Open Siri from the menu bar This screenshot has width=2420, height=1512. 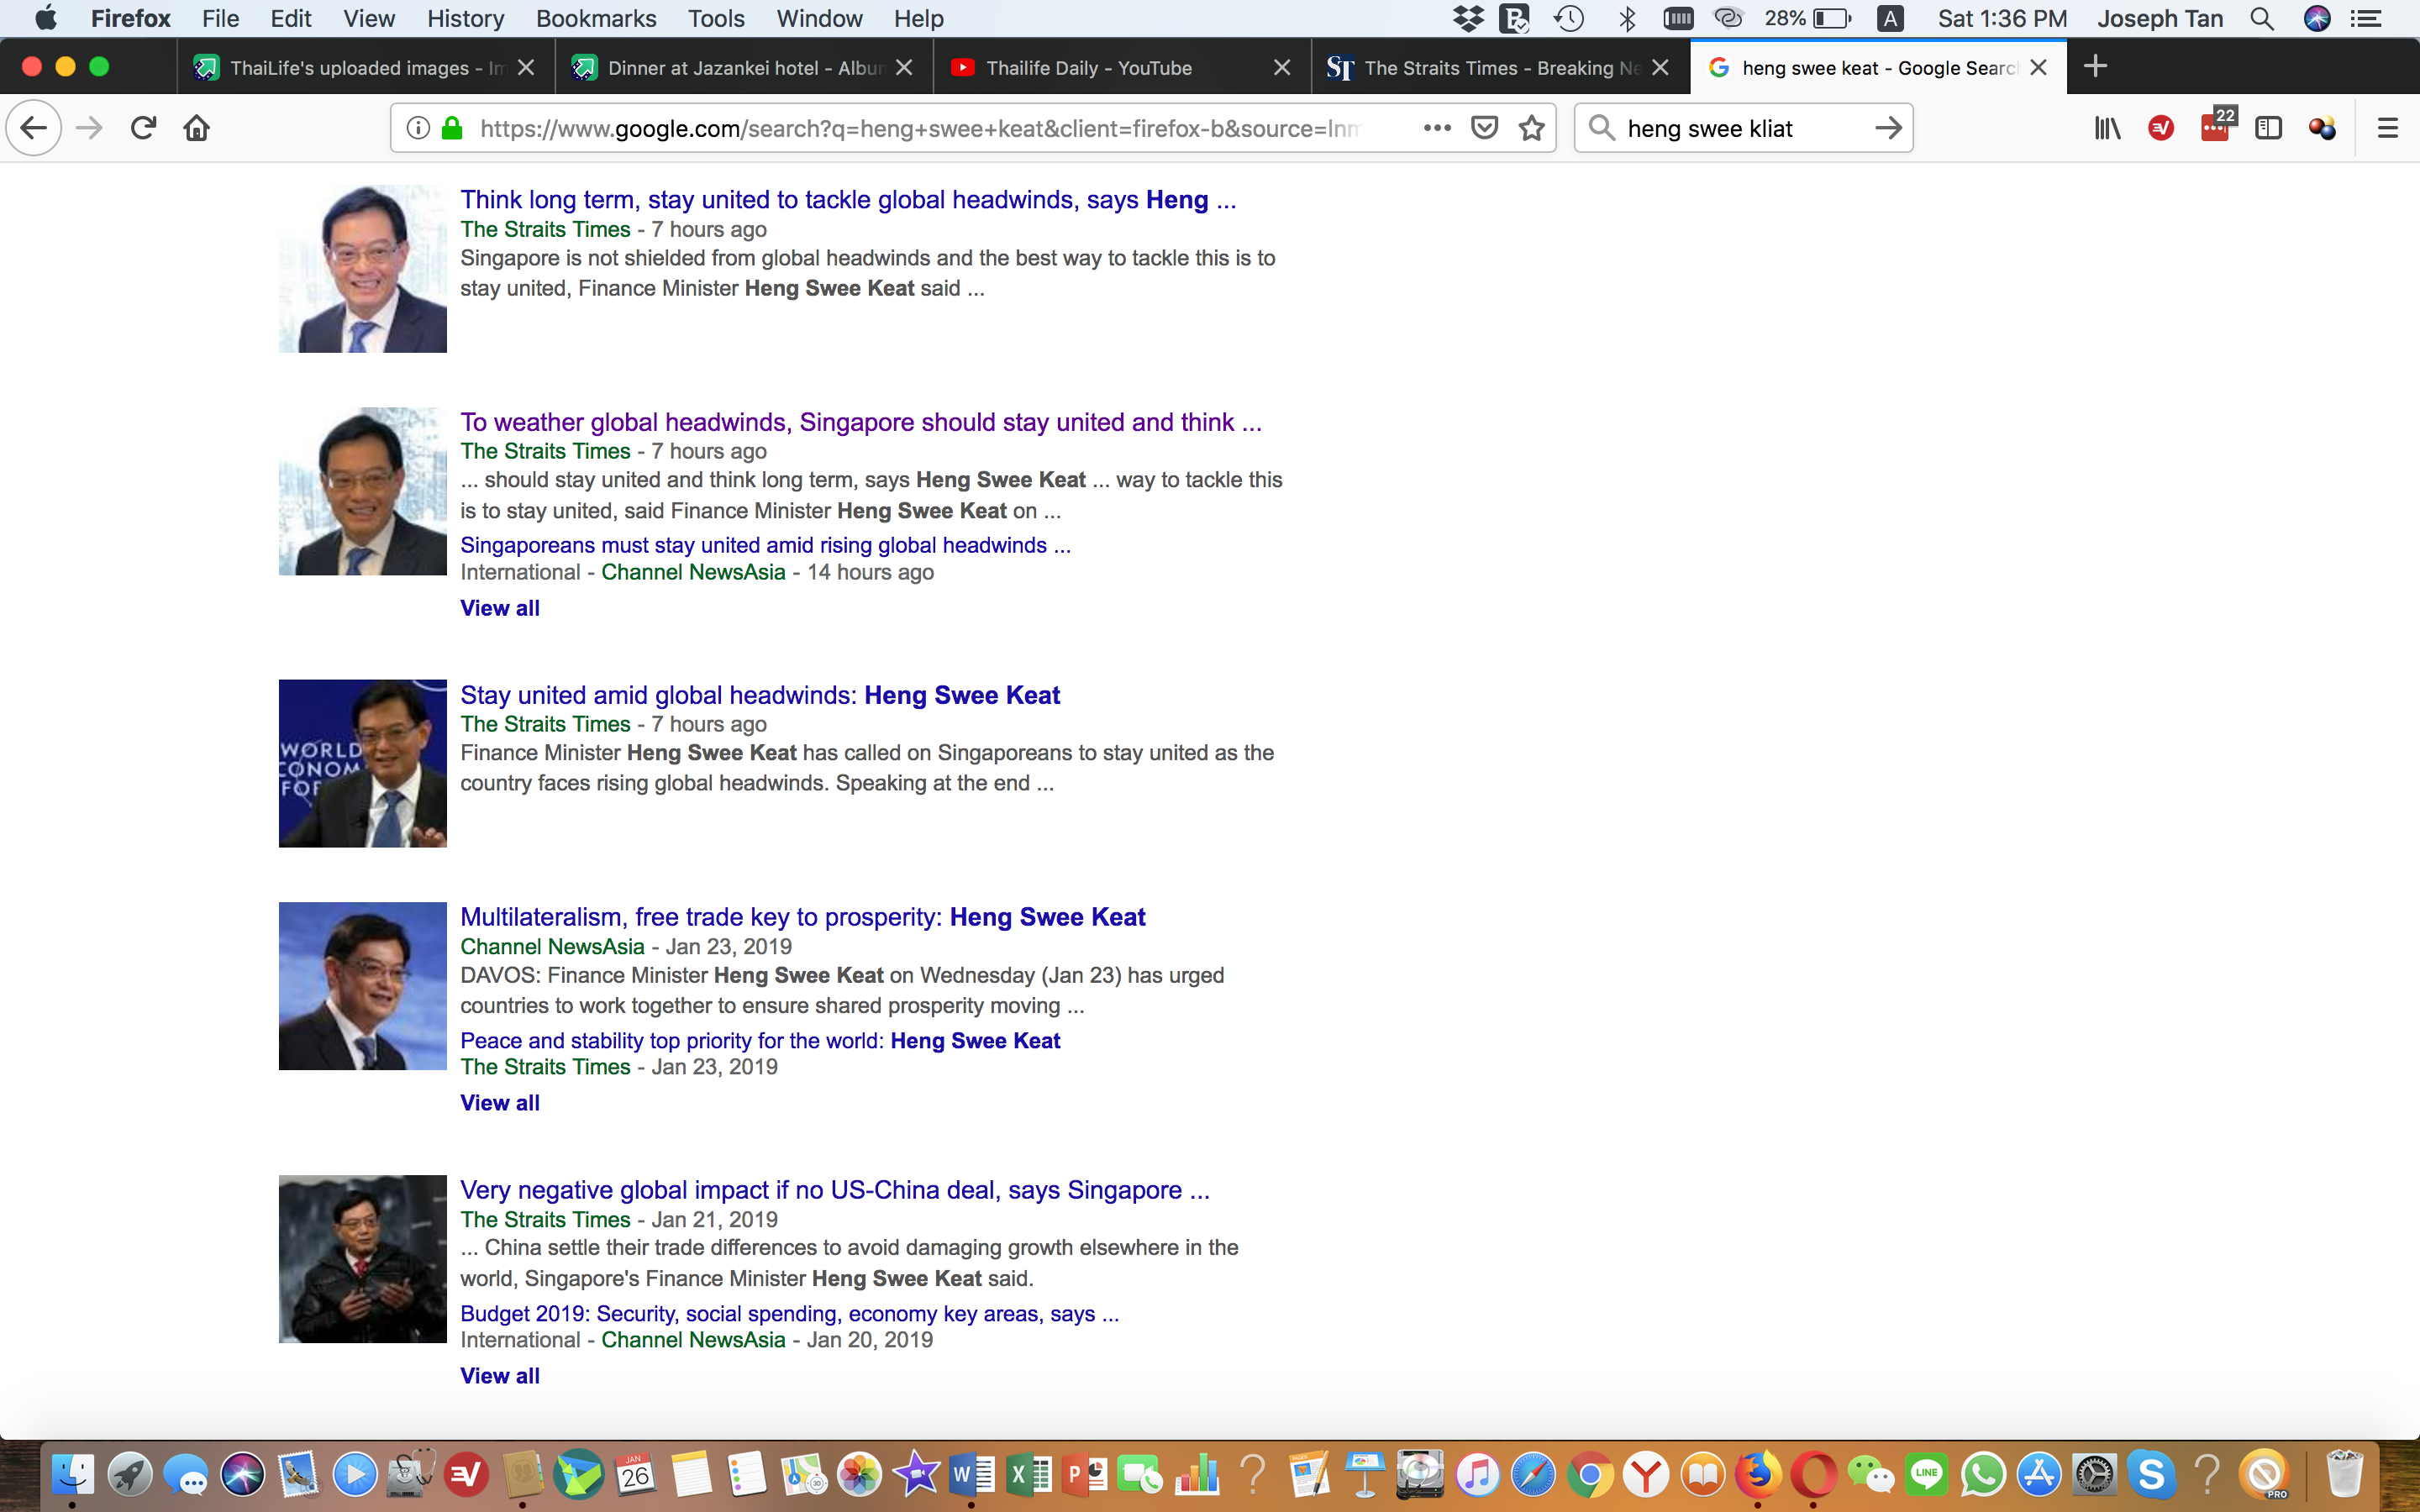tap(2317, 18)
